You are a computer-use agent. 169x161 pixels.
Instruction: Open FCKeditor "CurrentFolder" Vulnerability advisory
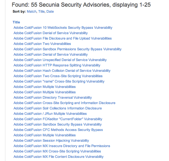tap(58, 119)
